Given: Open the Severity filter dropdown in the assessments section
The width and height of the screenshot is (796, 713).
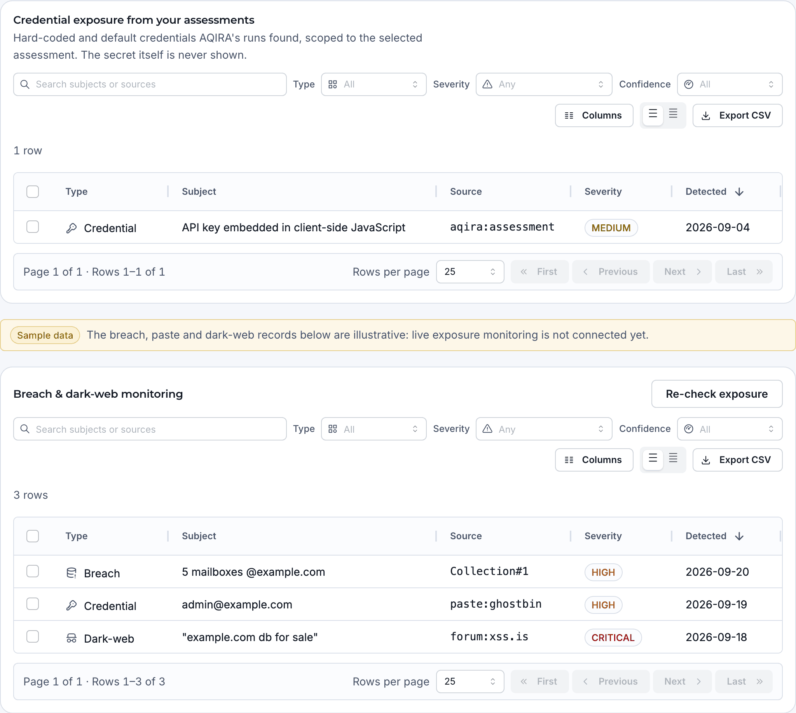Looking at the screenshot, I should coord(544,84).
